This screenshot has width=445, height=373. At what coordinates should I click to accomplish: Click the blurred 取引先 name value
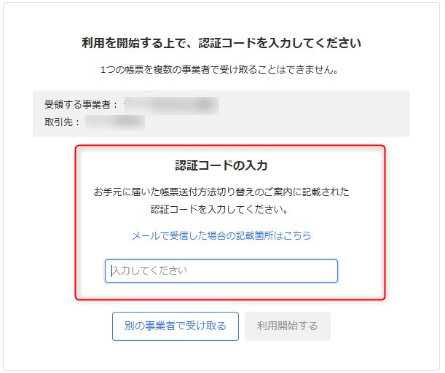pos(114,121)
